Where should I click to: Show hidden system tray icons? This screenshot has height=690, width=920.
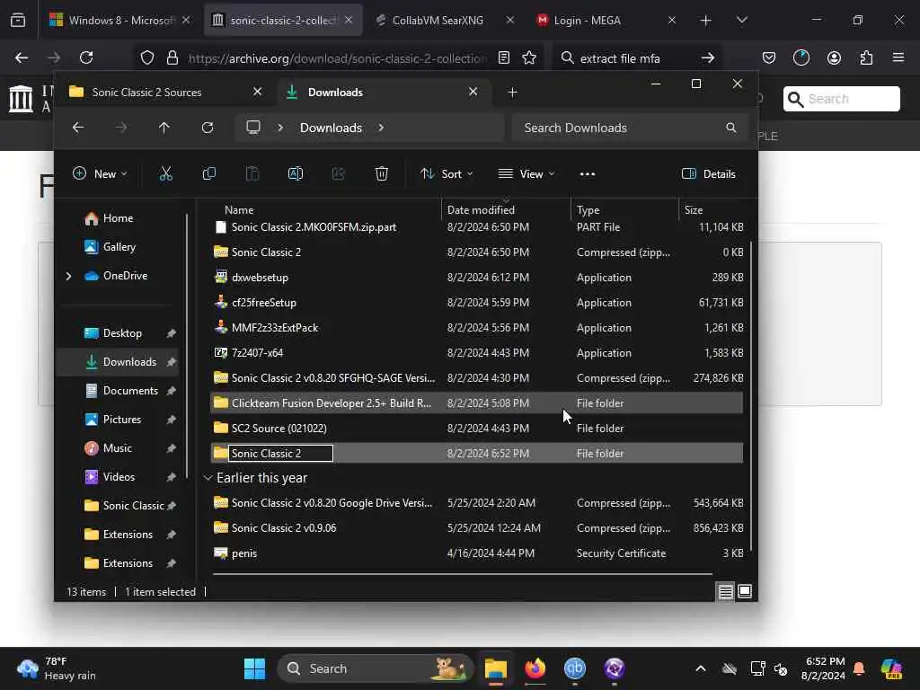click(x=701, y=668)
